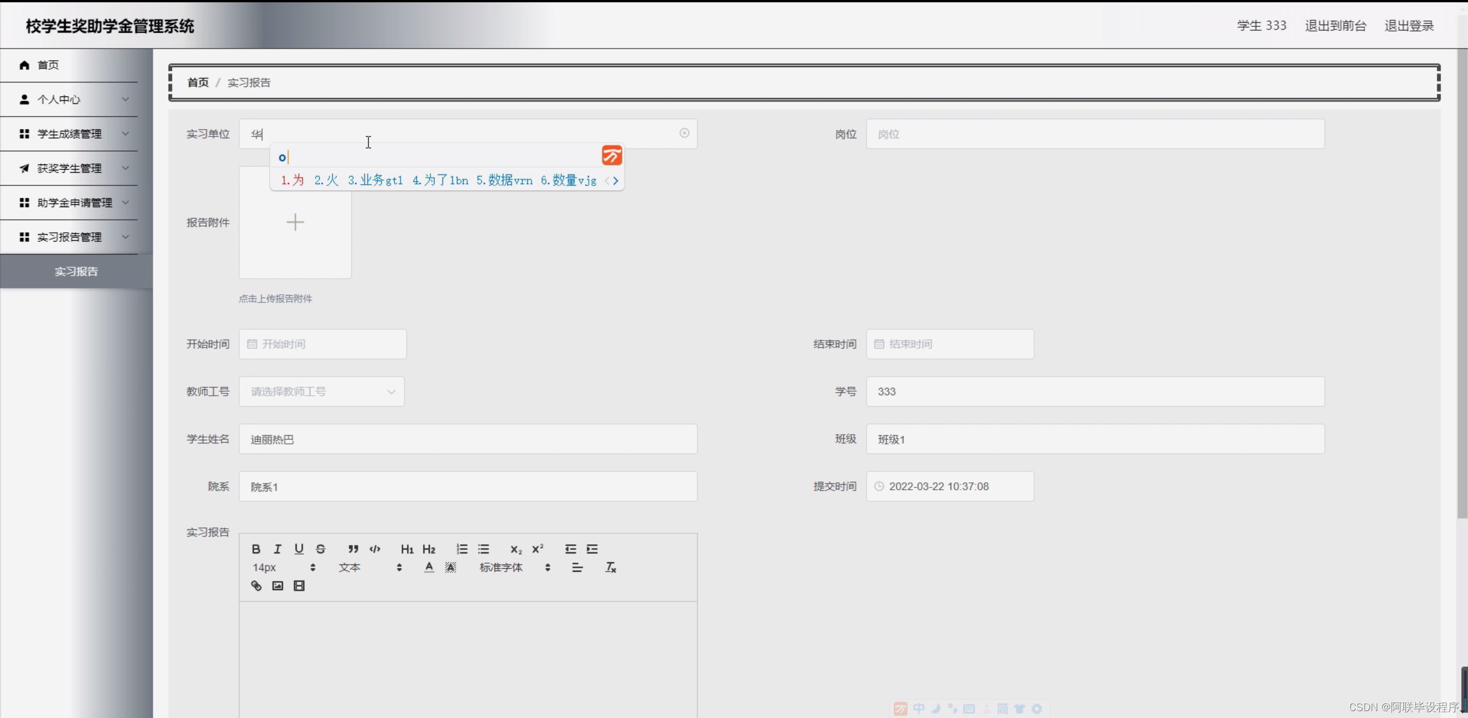
Task: Toggle underline formatting in the editor
Action: click(x=299, y=549)
